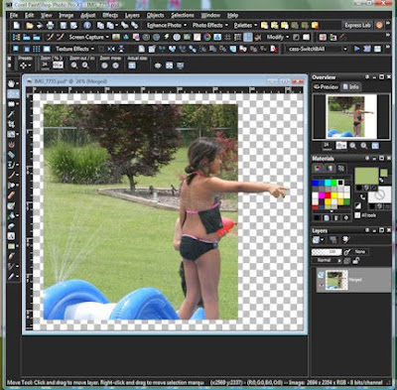Click the large green foreground color swatch
397x390 pixels.
366,176
